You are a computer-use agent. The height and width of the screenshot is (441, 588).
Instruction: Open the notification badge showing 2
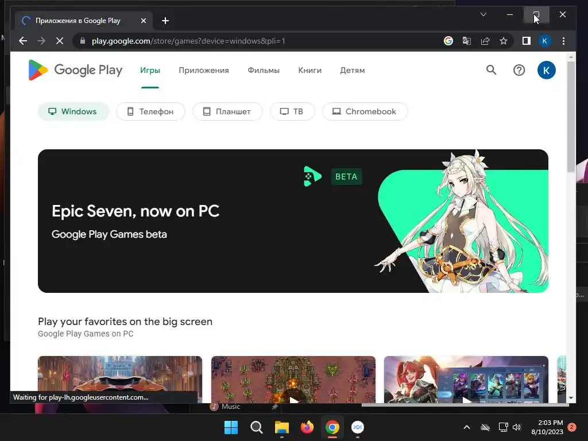(x=572, y=427)
